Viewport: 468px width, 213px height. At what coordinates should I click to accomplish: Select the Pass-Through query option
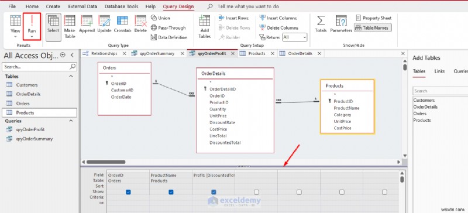[168, 28]
